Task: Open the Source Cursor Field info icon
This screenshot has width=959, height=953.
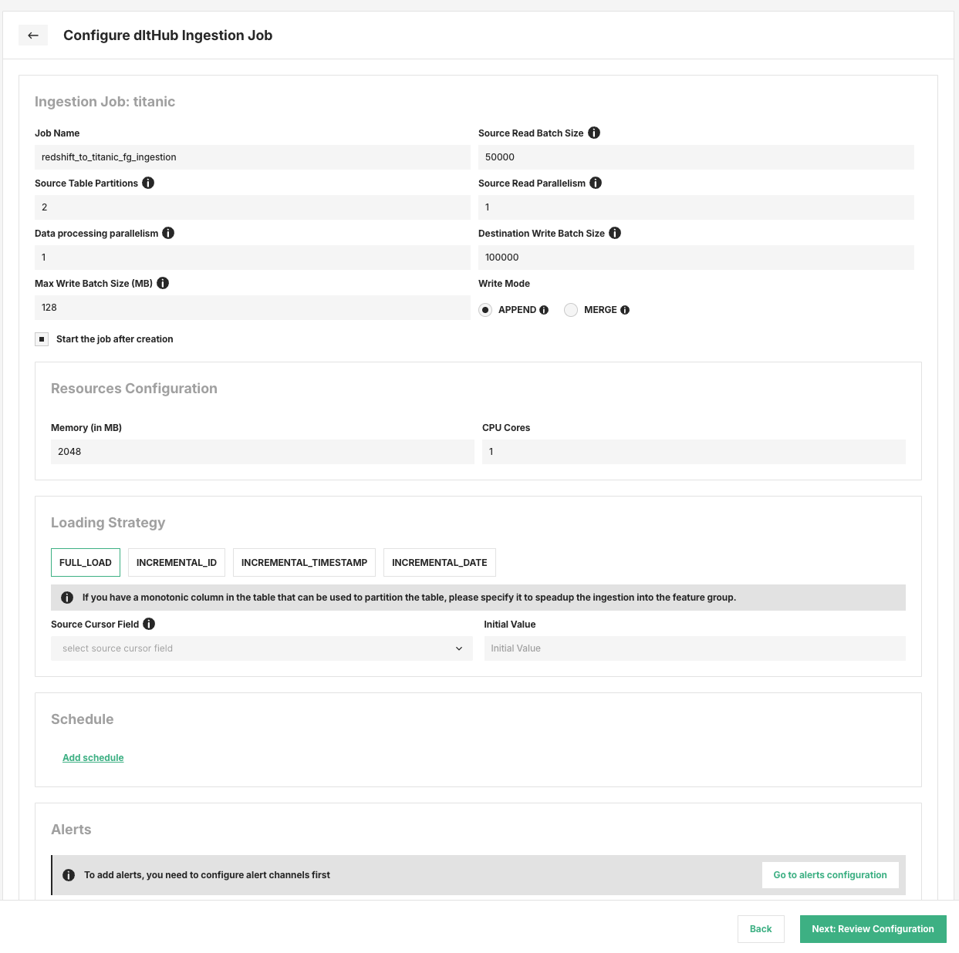Action: [x=148, y=624]
